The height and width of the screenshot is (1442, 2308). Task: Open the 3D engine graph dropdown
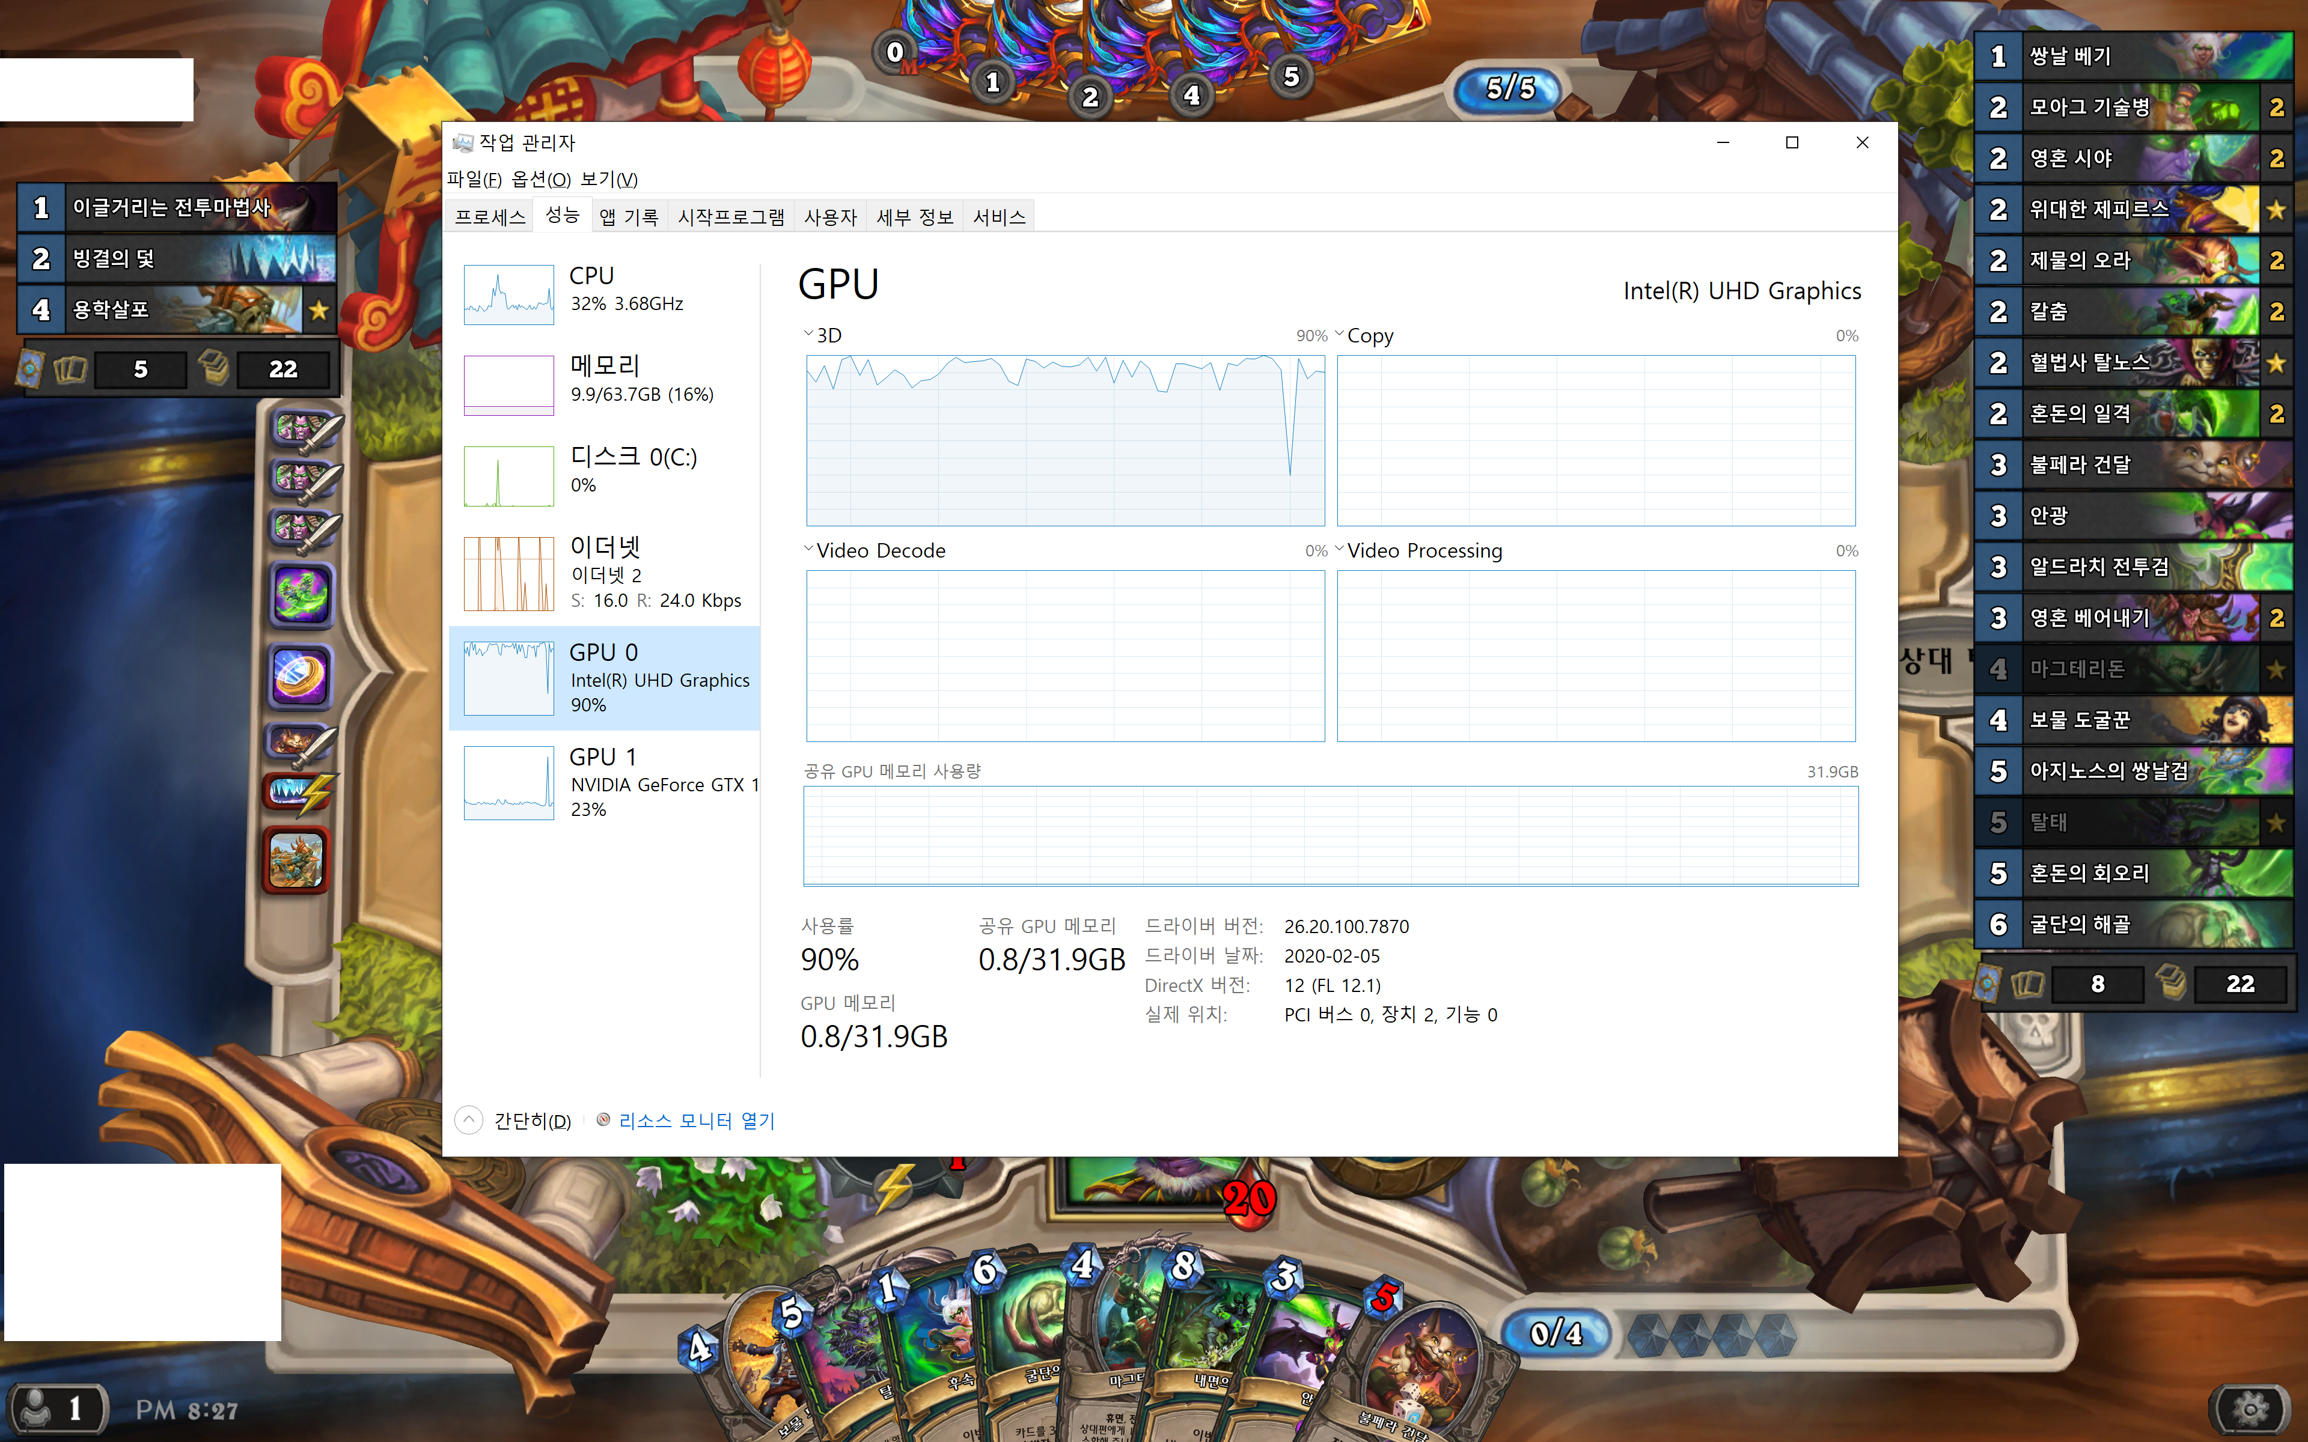809,335
